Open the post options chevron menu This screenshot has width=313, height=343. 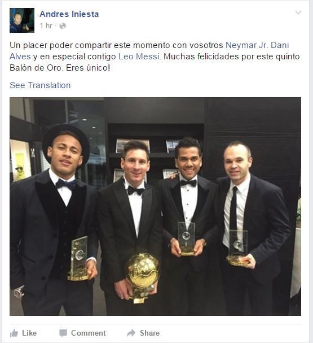pos(298,12)
